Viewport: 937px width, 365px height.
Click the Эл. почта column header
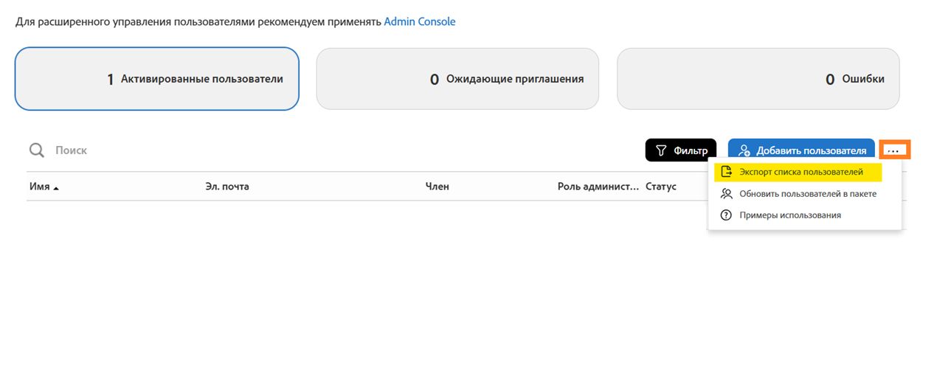tap(227, 187)
